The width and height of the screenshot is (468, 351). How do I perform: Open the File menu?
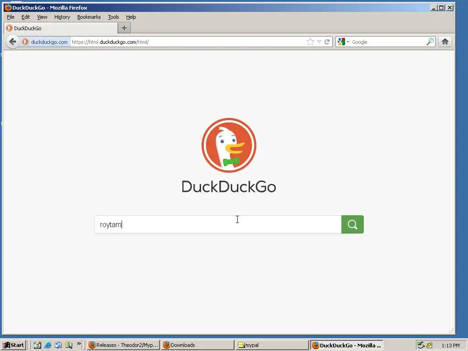coord(11,17)
